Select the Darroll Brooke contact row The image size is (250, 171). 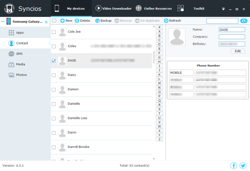(101, 147)
